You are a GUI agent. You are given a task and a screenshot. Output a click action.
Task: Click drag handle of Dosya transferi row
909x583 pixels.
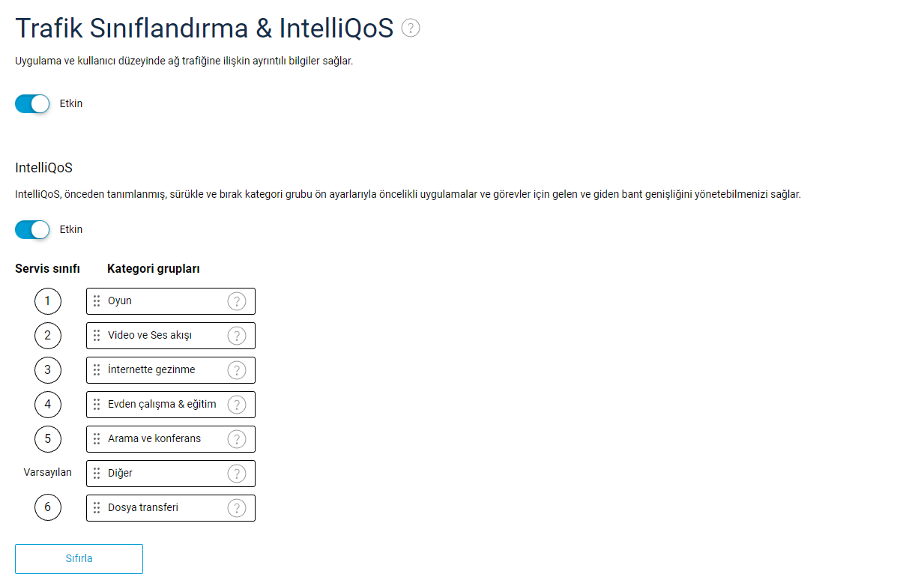click(x=97, y=508)
